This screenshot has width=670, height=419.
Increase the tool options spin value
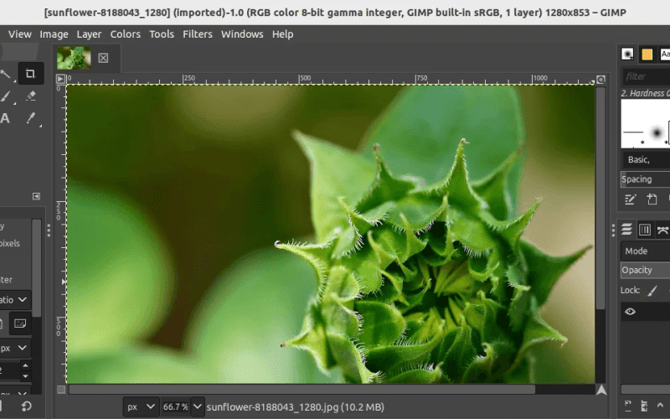[x=26, y=365]
